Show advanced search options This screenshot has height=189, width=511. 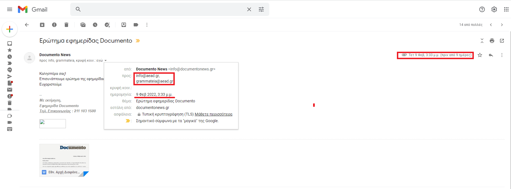(x=261, y=9)
